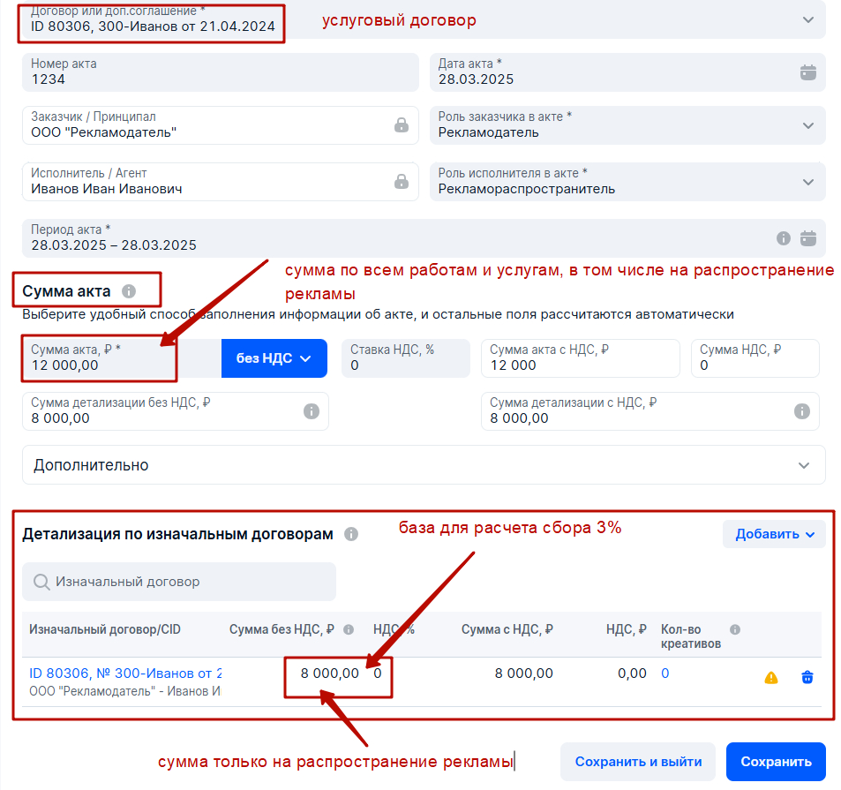841x790 pixels.
Task: Expand the Дополнительно section
Action: click(x=424, y=465)
